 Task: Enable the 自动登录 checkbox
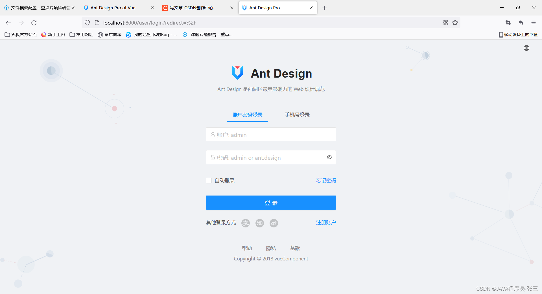coord(209,181)
